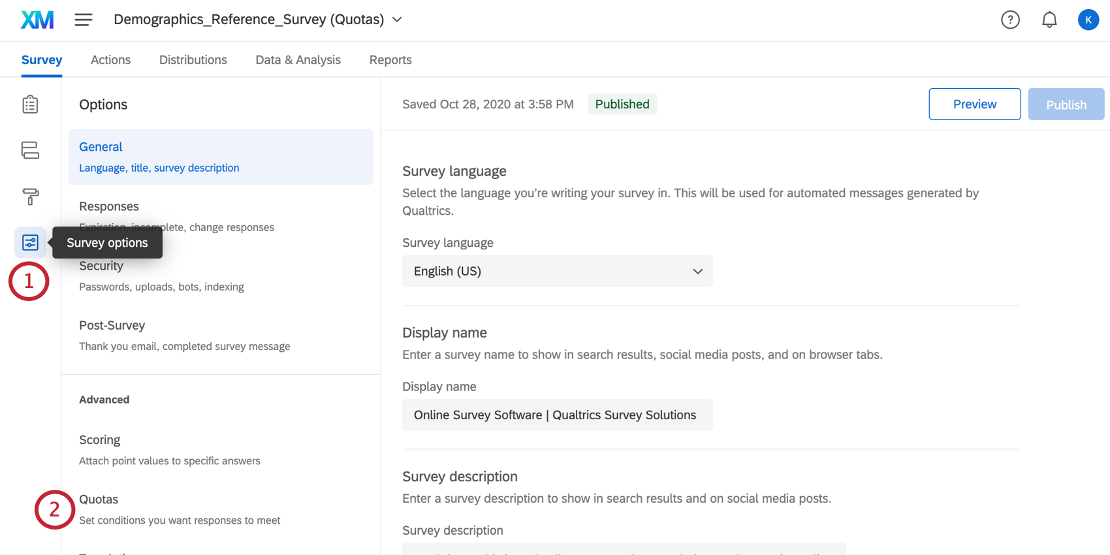This screenshot has width=1110, height=555.
Task: Select the Responses options section
Action: pyautogui.click(x=221, y=216)
